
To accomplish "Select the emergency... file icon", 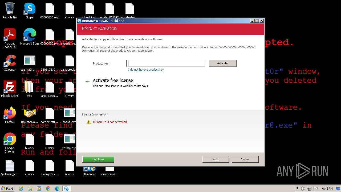I will [x=50, y=167].
